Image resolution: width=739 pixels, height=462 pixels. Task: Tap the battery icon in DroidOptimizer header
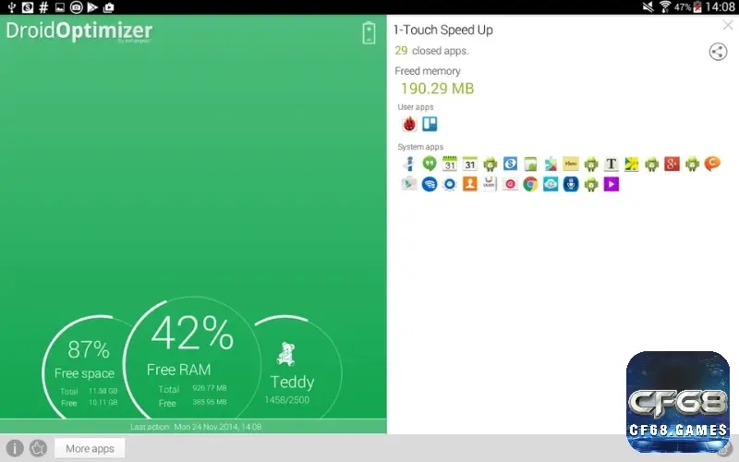point(369,33)
